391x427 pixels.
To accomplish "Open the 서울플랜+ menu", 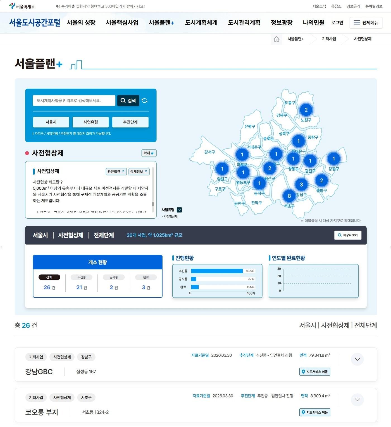I will point(161,23).
